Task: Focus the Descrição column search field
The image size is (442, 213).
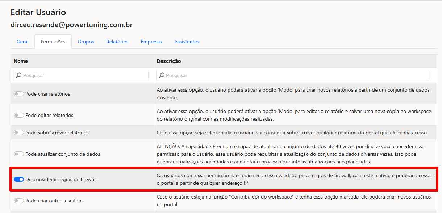Action: (x=295, y=75)
